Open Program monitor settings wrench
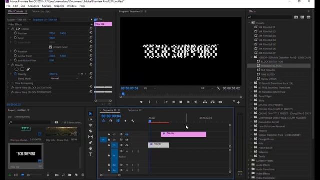Screen dimensions: 320x180 (x=218, y=88)
